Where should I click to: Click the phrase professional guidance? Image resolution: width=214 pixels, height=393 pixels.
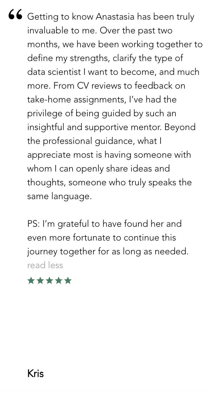tap(89, 141)
